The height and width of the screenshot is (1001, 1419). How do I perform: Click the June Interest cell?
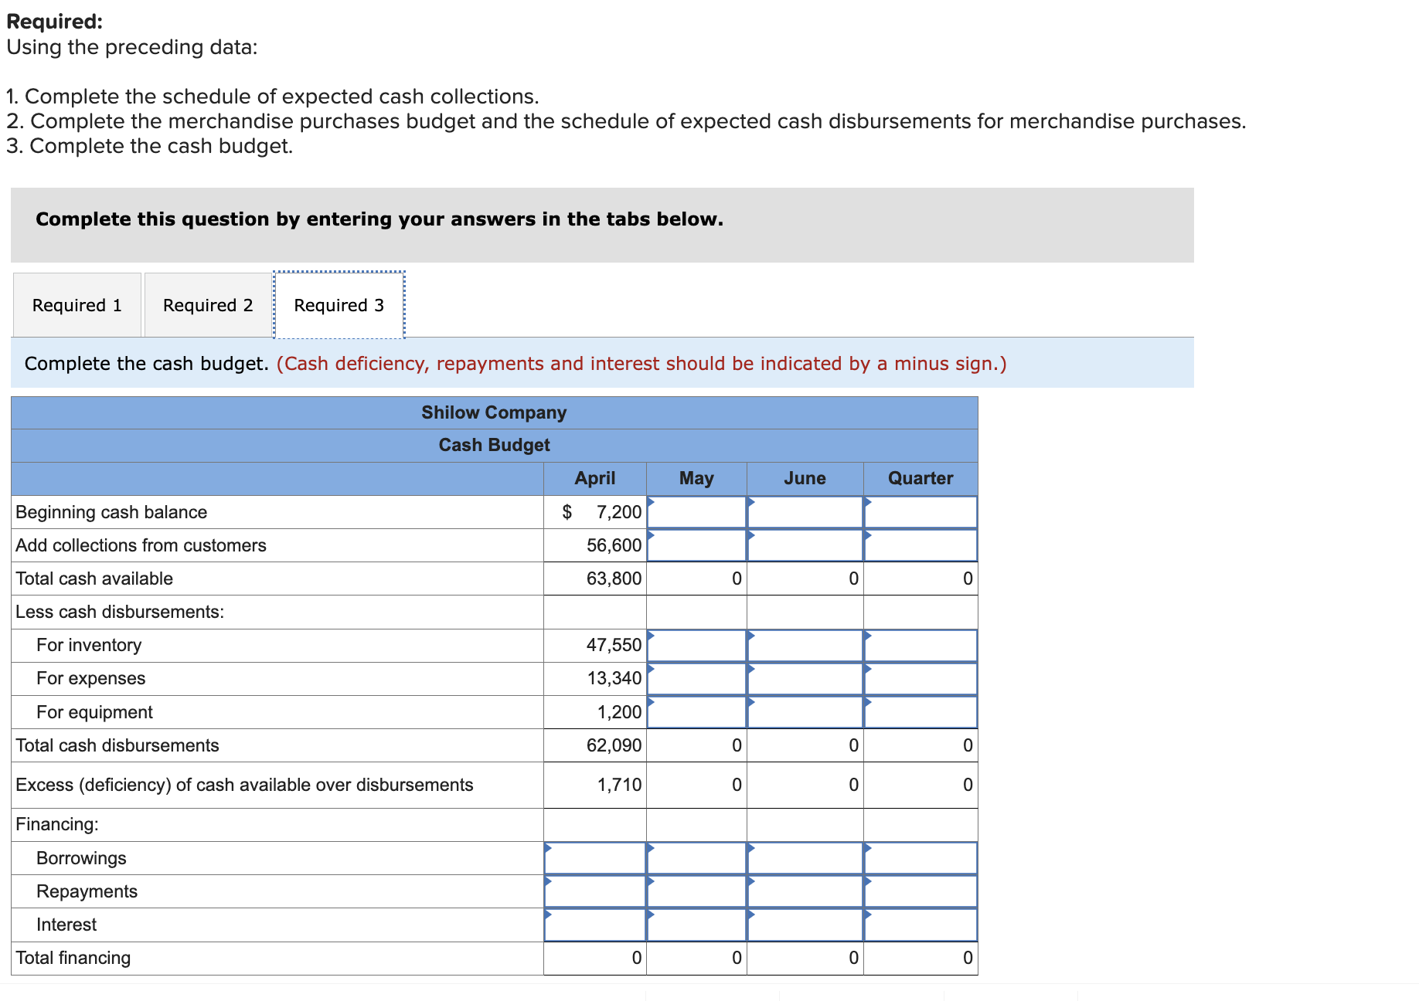804,924
